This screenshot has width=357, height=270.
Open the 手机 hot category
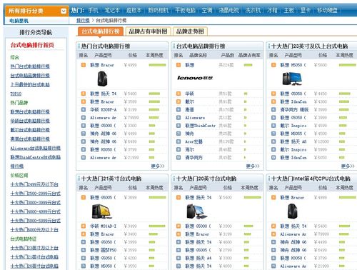[93, 11]
